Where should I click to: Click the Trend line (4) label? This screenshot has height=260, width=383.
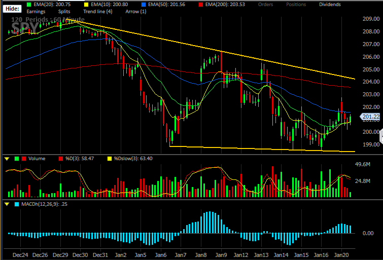tap(98, 12)
